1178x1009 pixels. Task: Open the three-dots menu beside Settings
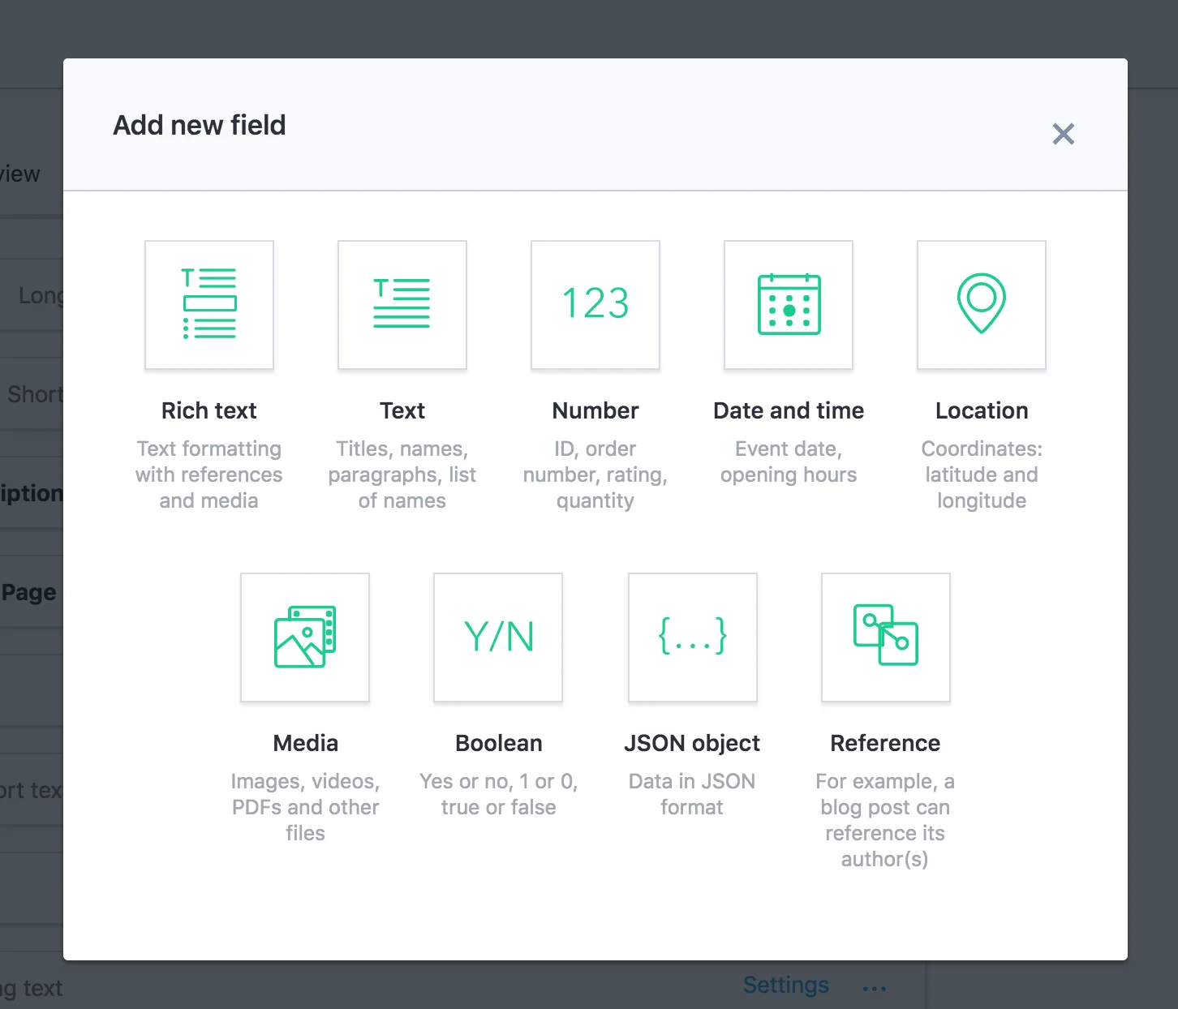pos(875,988)
